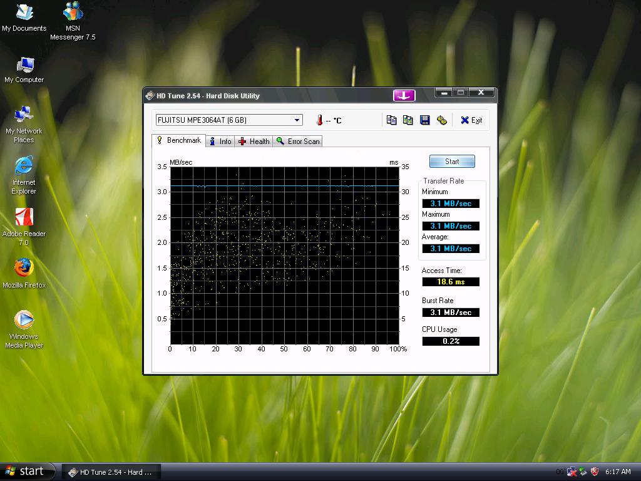The width and height of the screenshot is (641, 481).
Task: Click the benchmark graph area
Action: pos(284,256)
